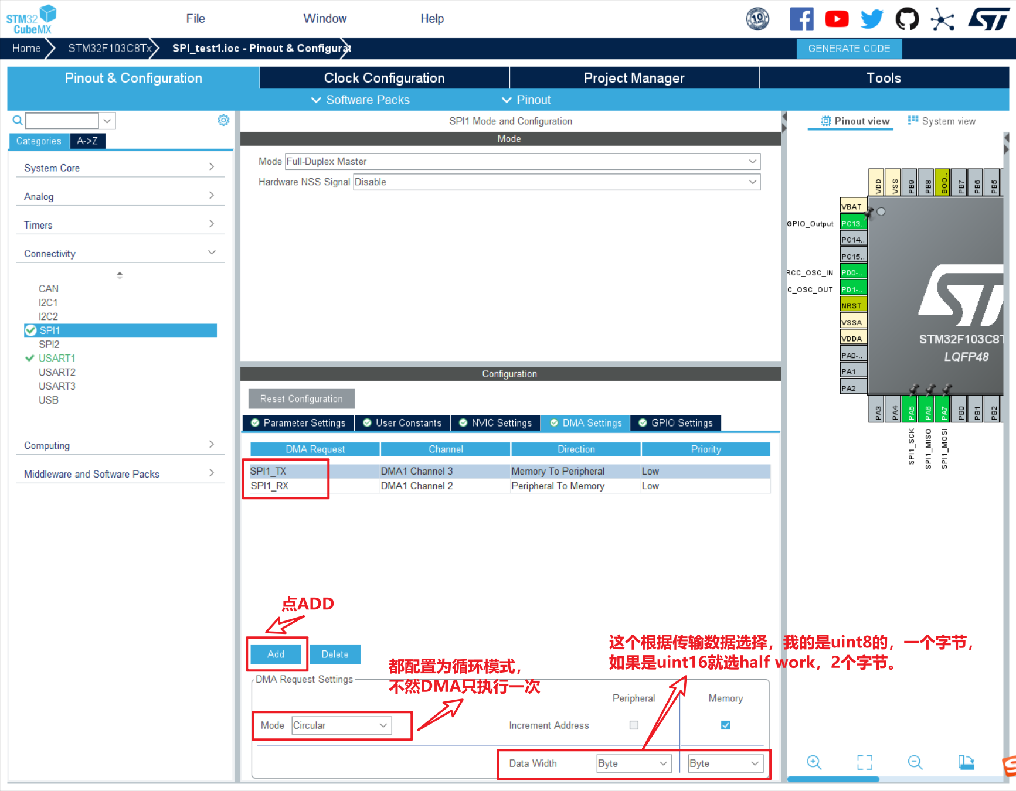1016x791 pixels.
Task: Click the SPI1 enabled check icon in list
Action: [x=30, y=330]
